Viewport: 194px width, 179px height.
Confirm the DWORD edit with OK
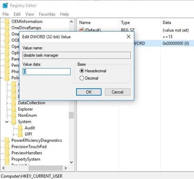(x=89, y=92)
